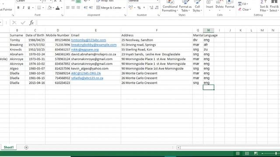The height and width of the screenshot is (157, 280).
Task: Align text right
Action: coord(78,8)
